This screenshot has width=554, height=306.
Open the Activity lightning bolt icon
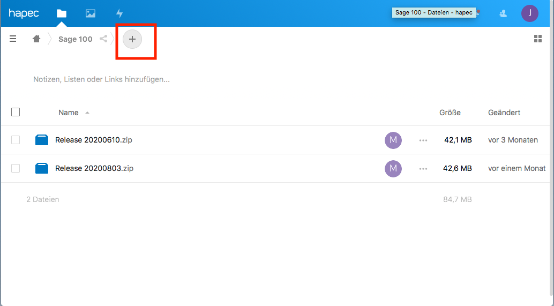point(119,13)
